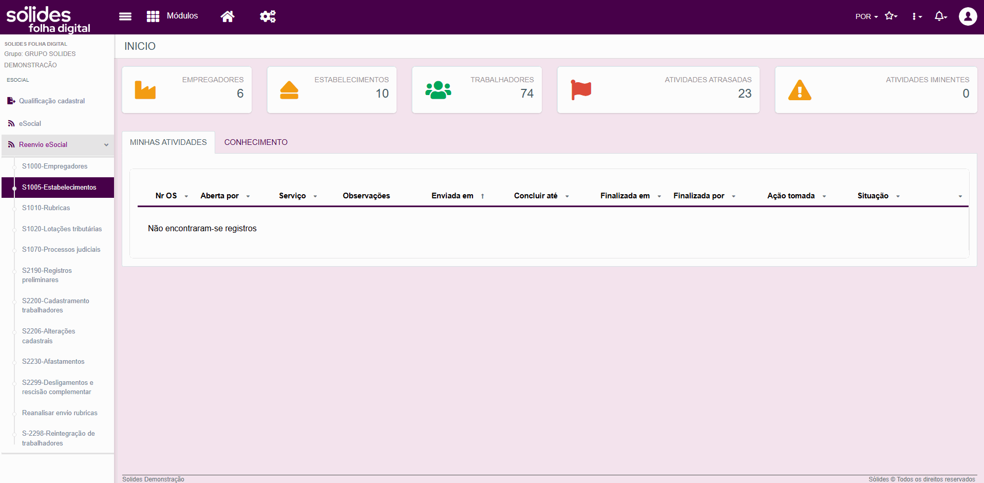984x483 pixels.
Task: Click 'Não encontraram-se registros' message
Action: pyautogui.click(x=202, y=228)
